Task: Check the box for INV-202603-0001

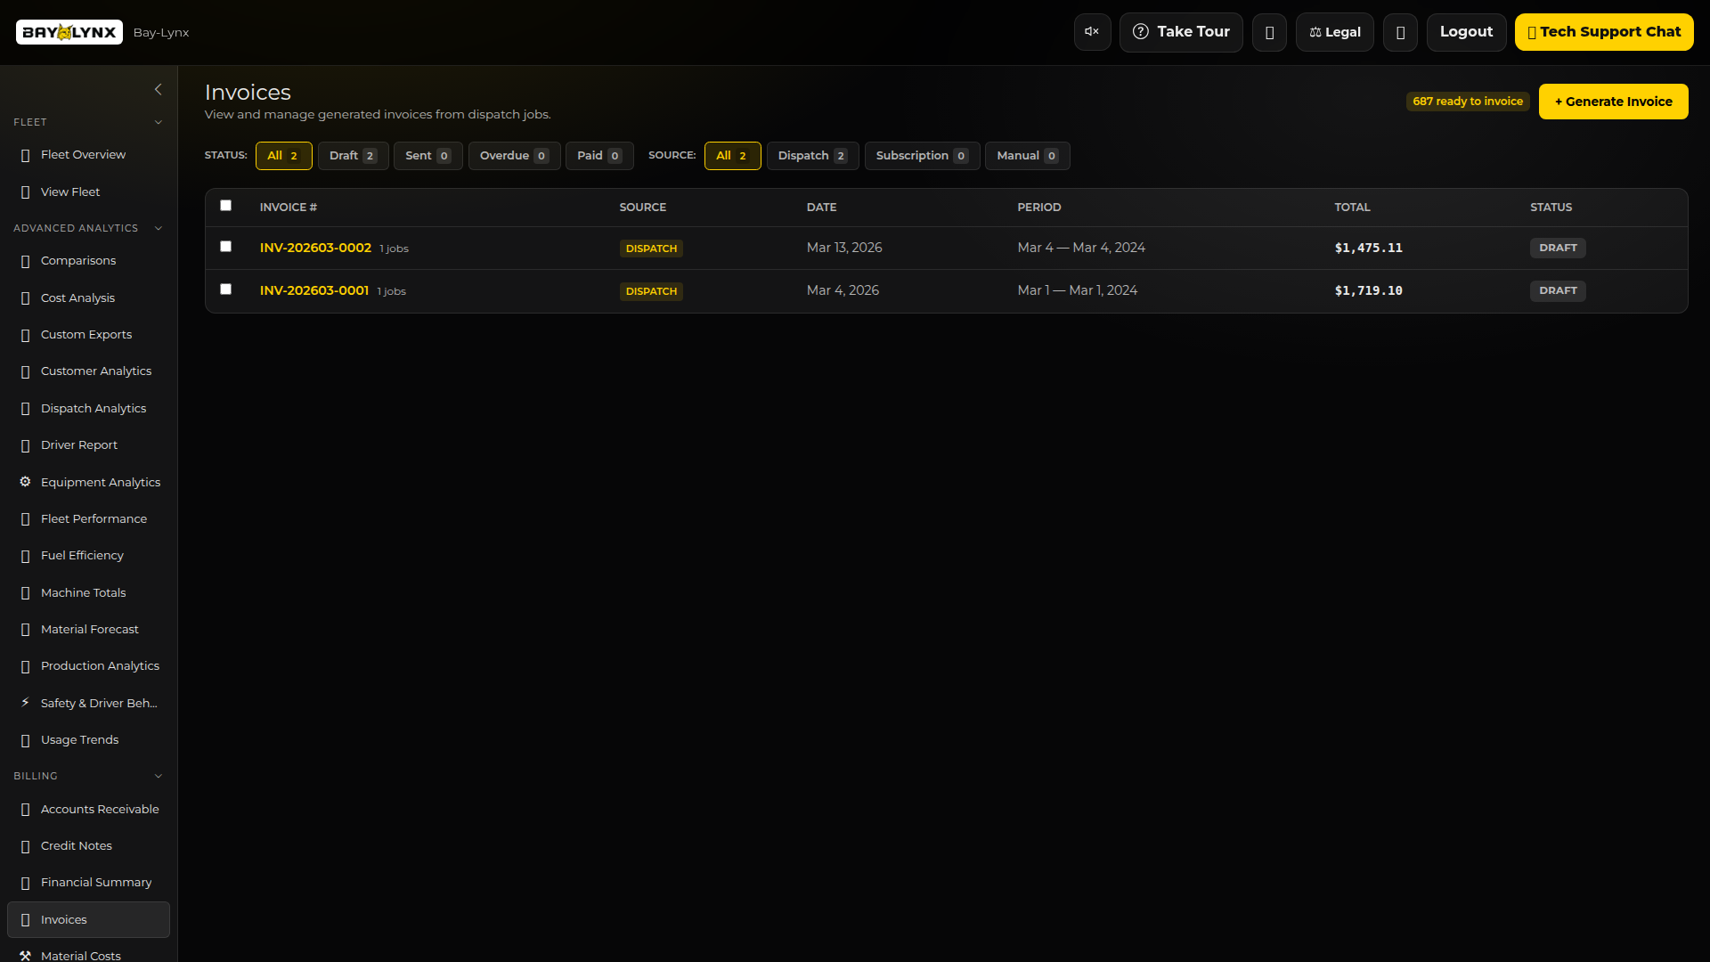Action: [x=225, y=289]
